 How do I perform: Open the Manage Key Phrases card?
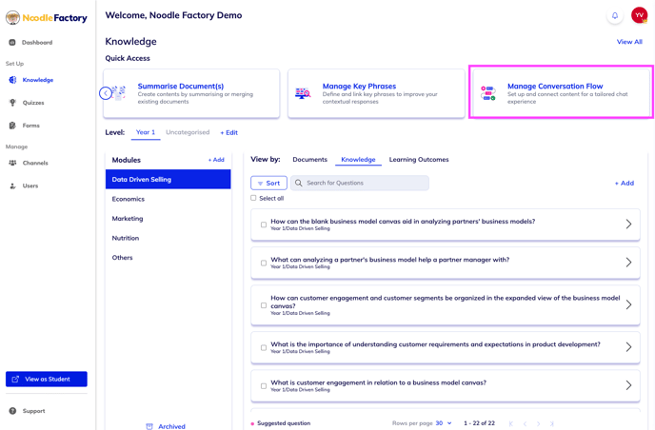[x=376, y=93]
